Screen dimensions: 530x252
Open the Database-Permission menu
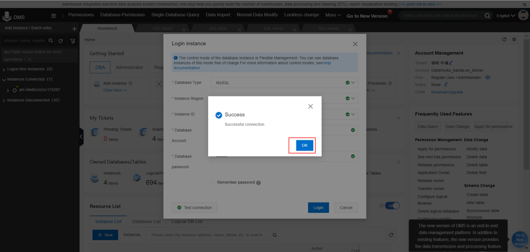[122, 15]
